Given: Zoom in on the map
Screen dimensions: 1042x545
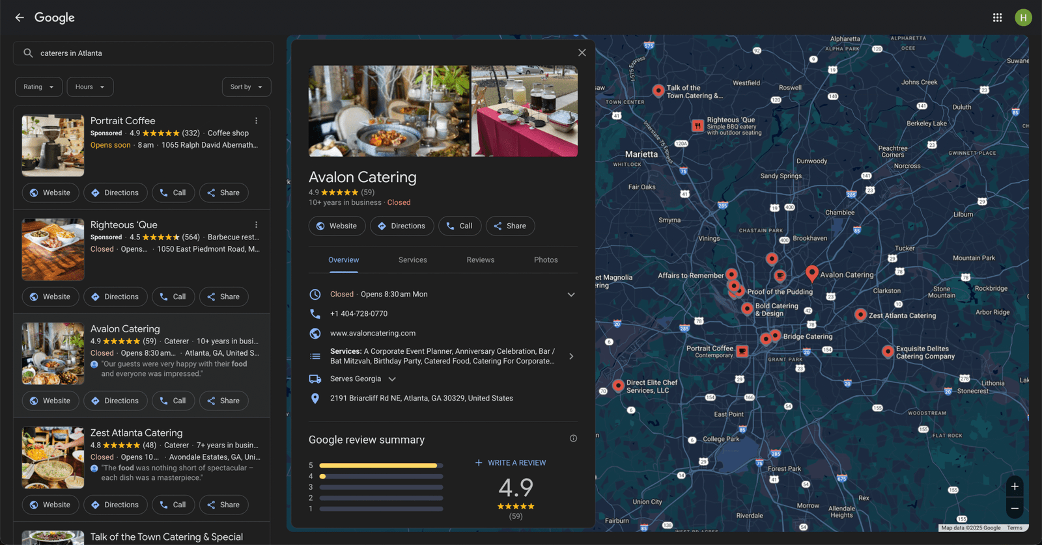Looking at the screenshot, I should pyautogui.click(x=1014, y=486).
